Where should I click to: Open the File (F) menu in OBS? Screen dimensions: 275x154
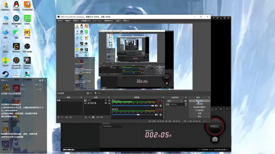tap(60, 21)
